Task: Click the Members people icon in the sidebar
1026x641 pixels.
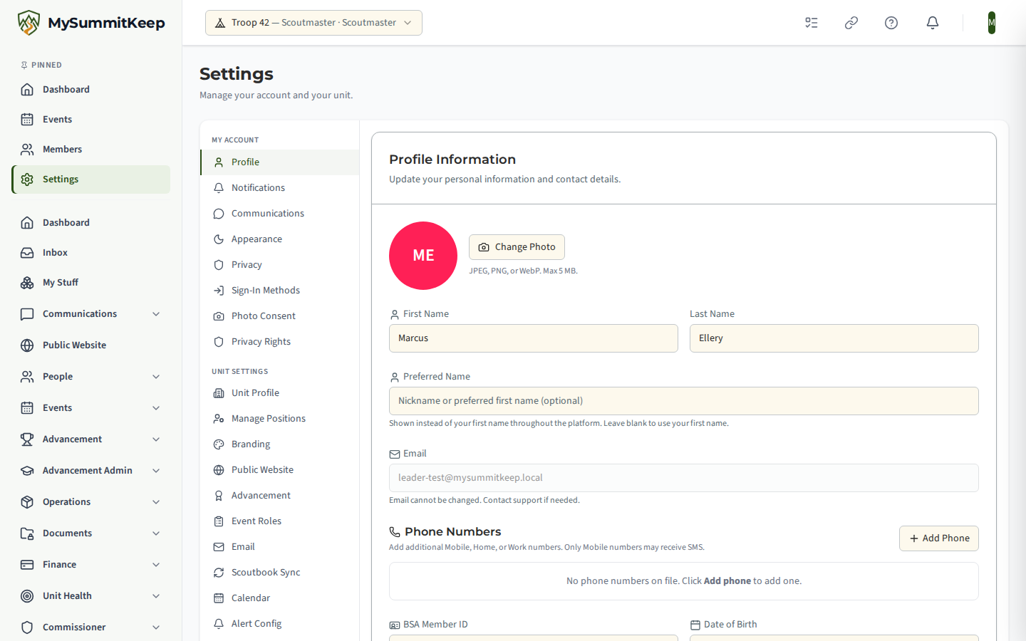Action: coord(27,150)
